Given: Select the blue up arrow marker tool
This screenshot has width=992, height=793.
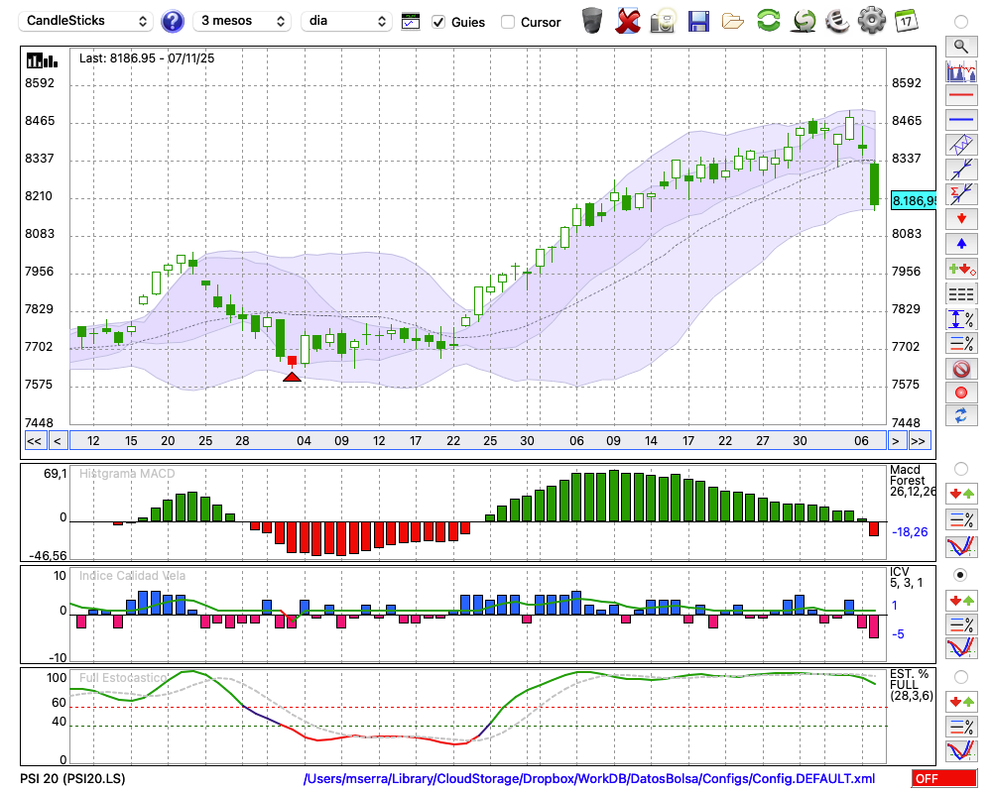Looking at the screenshot, I should 960,244.
